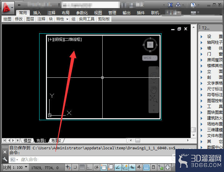This screenshot has width=224, height=172.
Task: Expand the 绘图 ribbon panel
Action: pyautogui.click(x=7, y=19)
